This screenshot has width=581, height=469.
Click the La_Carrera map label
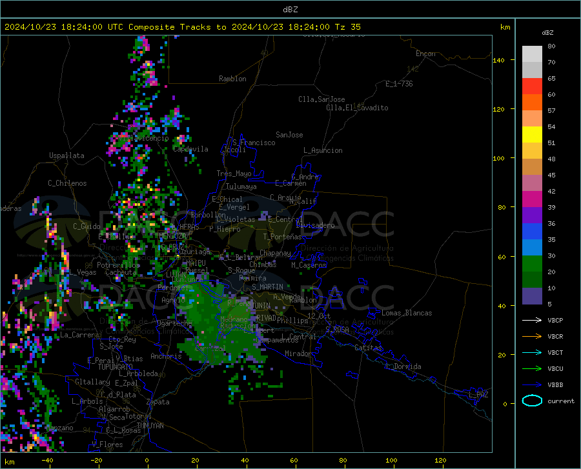pos(79,335)
